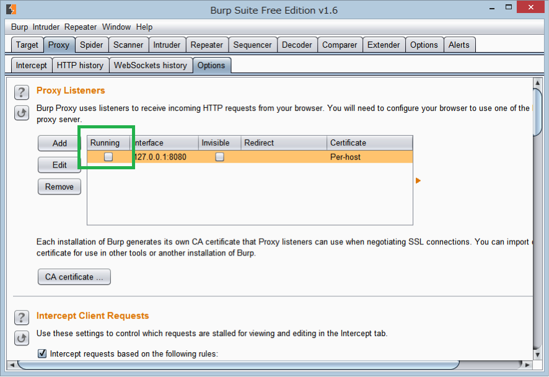
Task: Select the Proxy Options sub-tab
Action: pos(211,65)
